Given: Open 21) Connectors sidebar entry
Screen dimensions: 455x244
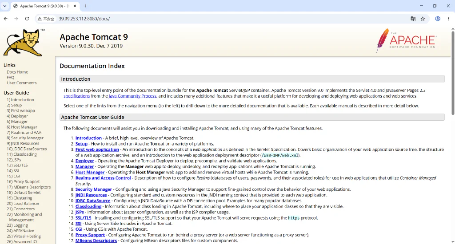Looking at the screenshot, I should 20,209.
